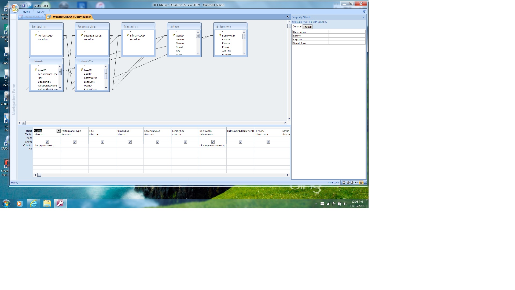Click the Access application taskbar button
Image resolution: width=515 pixels, height=290 pixels.
(60, 204)
